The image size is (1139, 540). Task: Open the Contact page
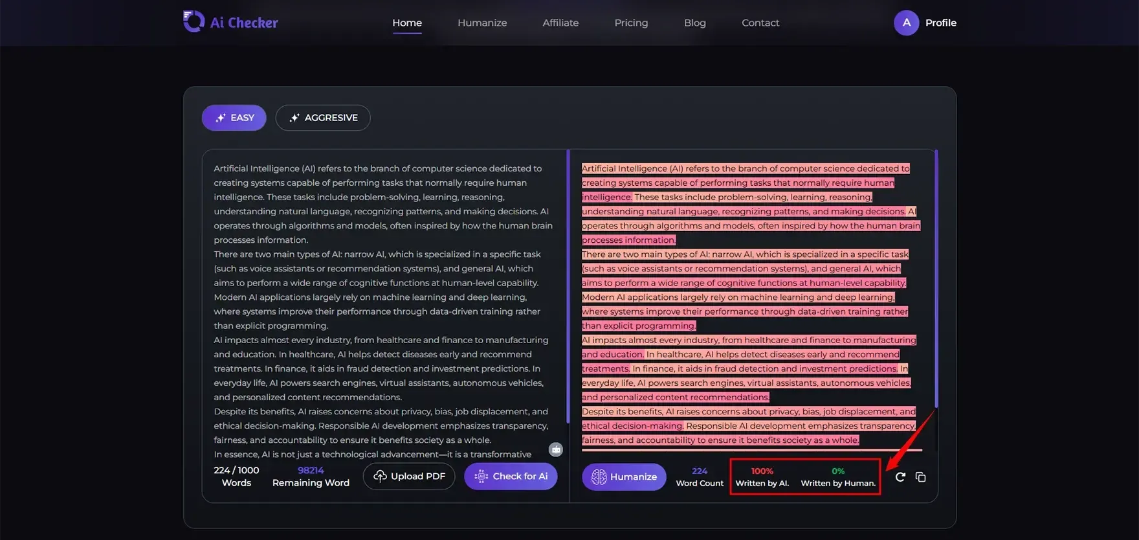(760, 23)
